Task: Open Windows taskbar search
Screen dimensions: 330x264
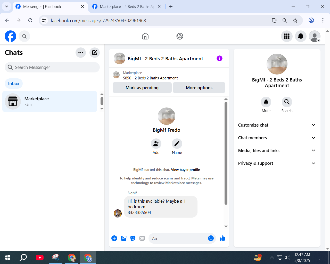Action: pyautogui.click(x=23, y=257)
